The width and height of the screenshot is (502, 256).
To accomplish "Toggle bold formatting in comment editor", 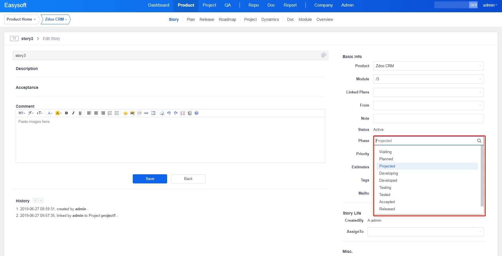I will [x=66, y=113].
